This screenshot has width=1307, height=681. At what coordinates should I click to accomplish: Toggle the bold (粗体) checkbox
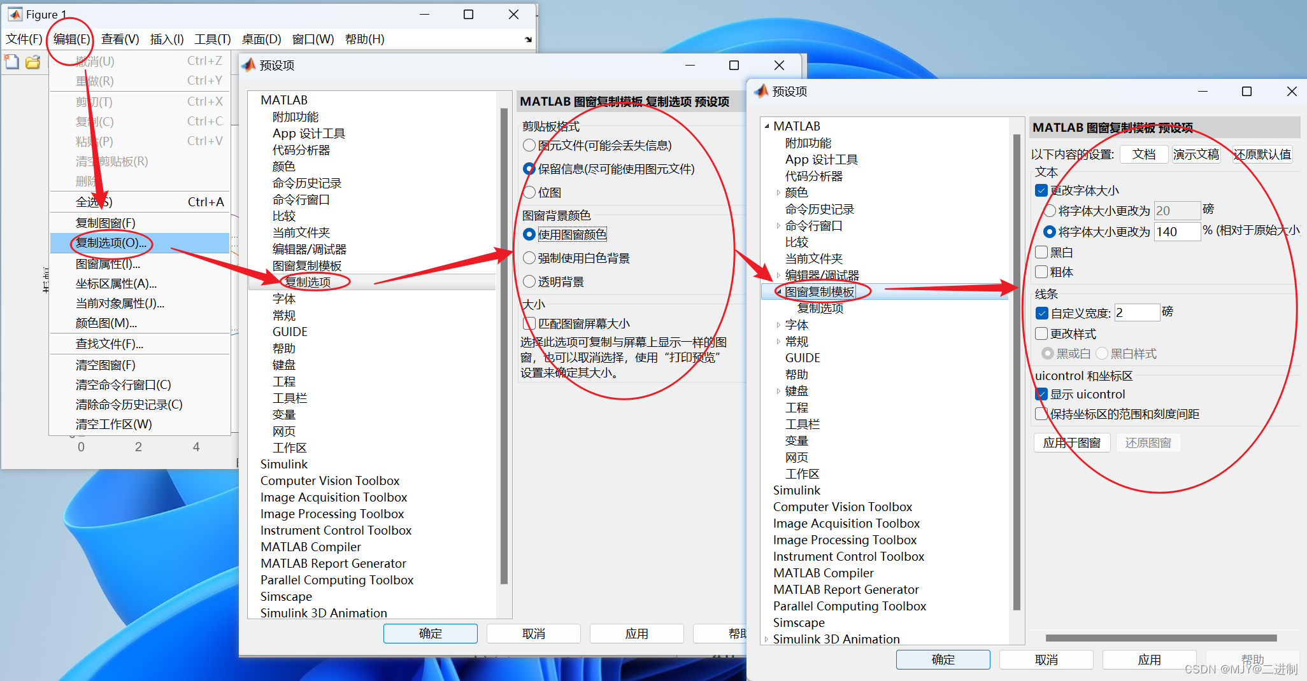pyautogui.click(x=1041, y=272)
